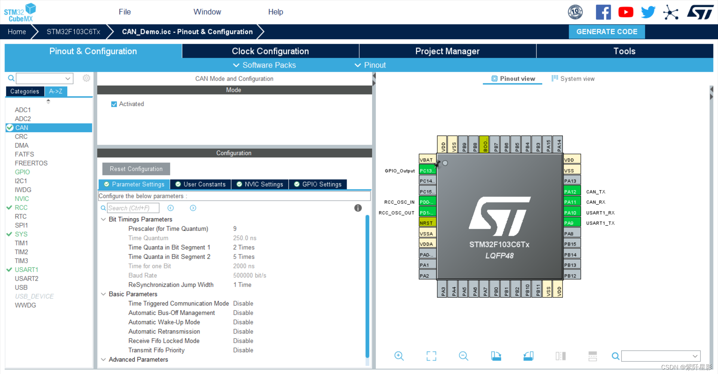718x374 pixels.
Task: Select the PA12 CAN_TX pin
Action: point(572,191)
